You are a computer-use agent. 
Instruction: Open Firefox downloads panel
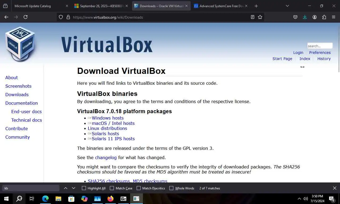(x=305, y=17)
